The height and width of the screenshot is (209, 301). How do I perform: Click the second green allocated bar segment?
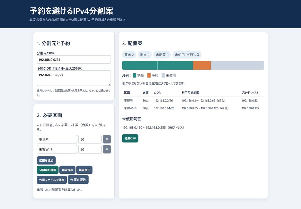pyautogui.click(x=175, y=66)
